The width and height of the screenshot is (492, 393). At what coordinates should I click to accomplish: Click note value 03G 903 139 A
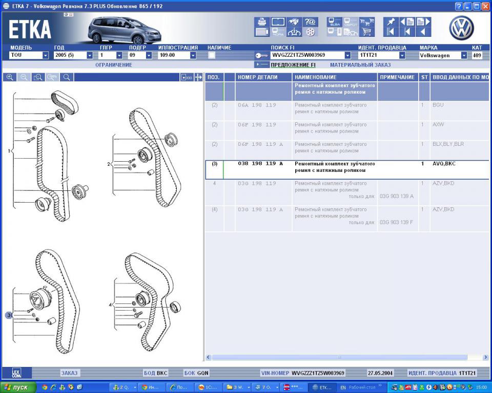397,196
